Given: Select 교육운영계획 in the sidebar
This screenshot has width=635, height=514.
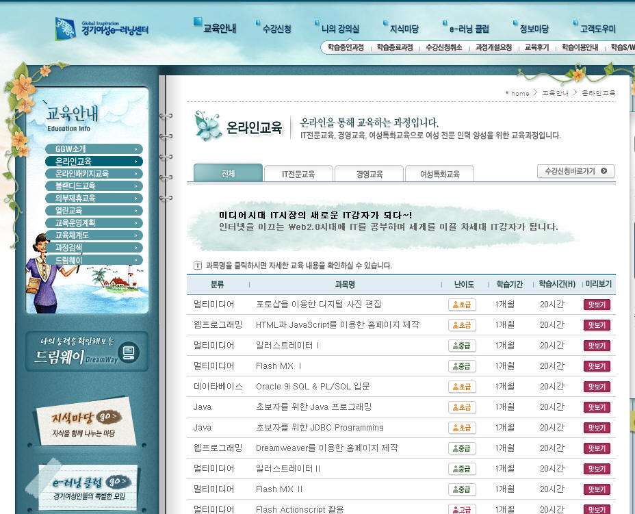Looking at the screenshot, I should [x=94, y=222].
